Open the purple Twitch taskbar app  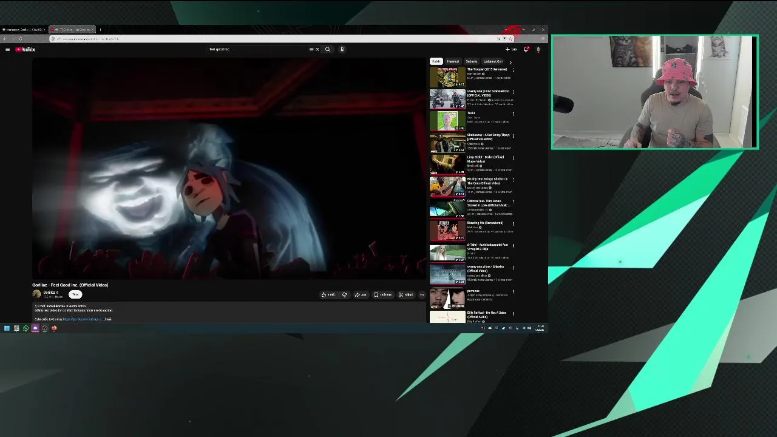pyautogui.click(x=35, y=328)
